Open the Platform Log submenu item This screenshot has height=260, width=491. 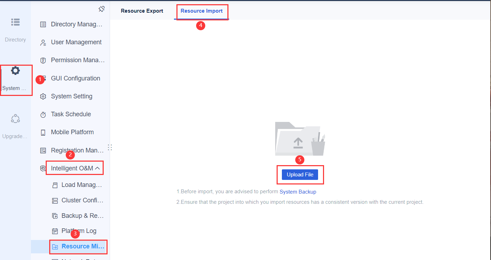[x=79, y=231]
